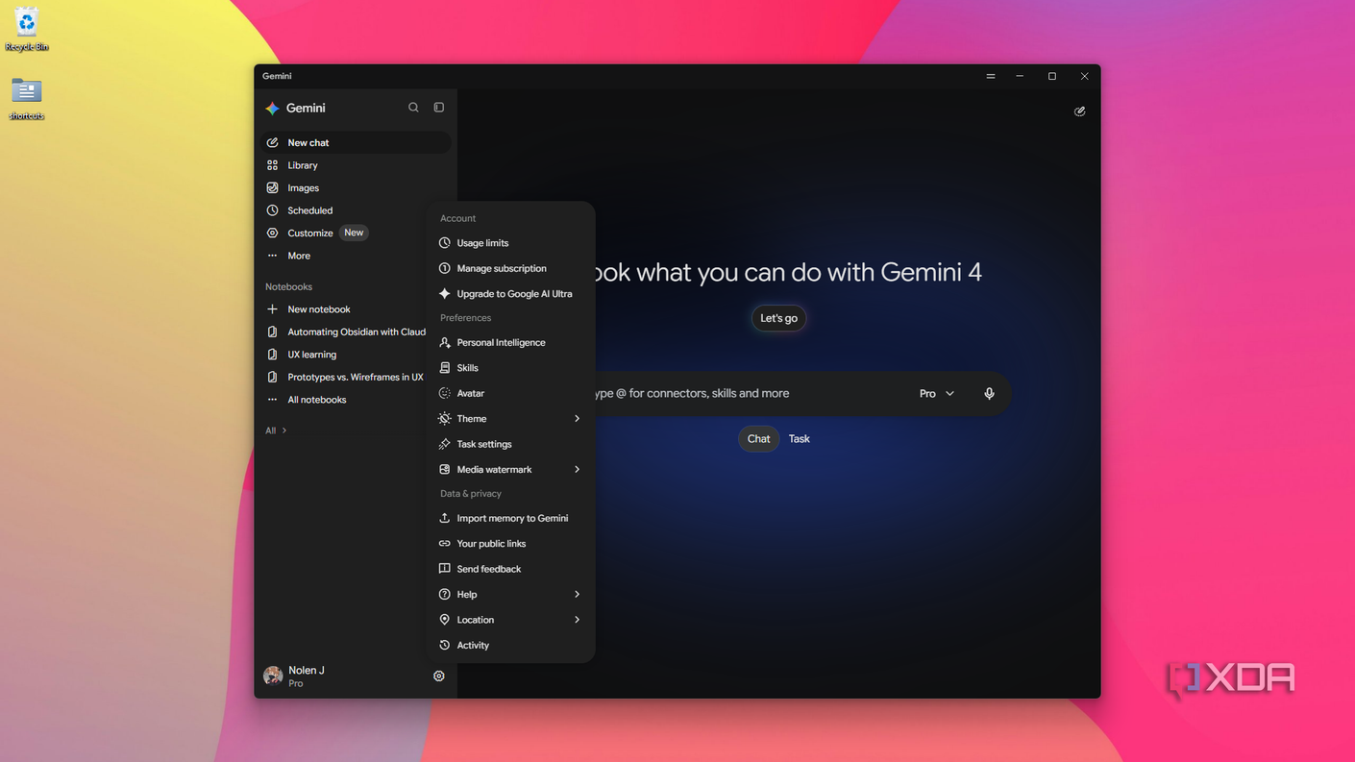Screen dimensions: 1355x762
Task: Open Personal Intelligence preferences
Action: [511, 343]
